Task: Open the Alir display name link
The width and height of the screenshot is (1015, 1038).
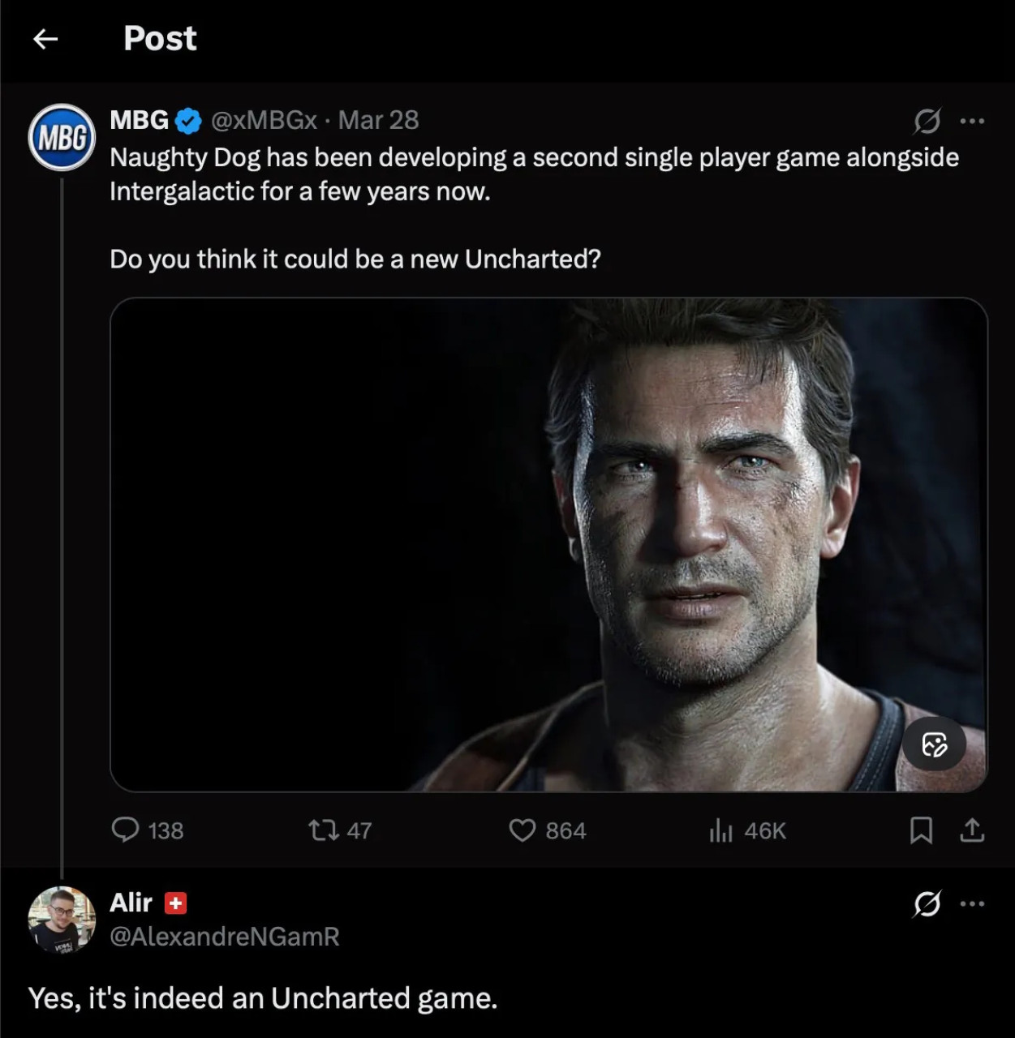Action: click(x=131, y=903)
